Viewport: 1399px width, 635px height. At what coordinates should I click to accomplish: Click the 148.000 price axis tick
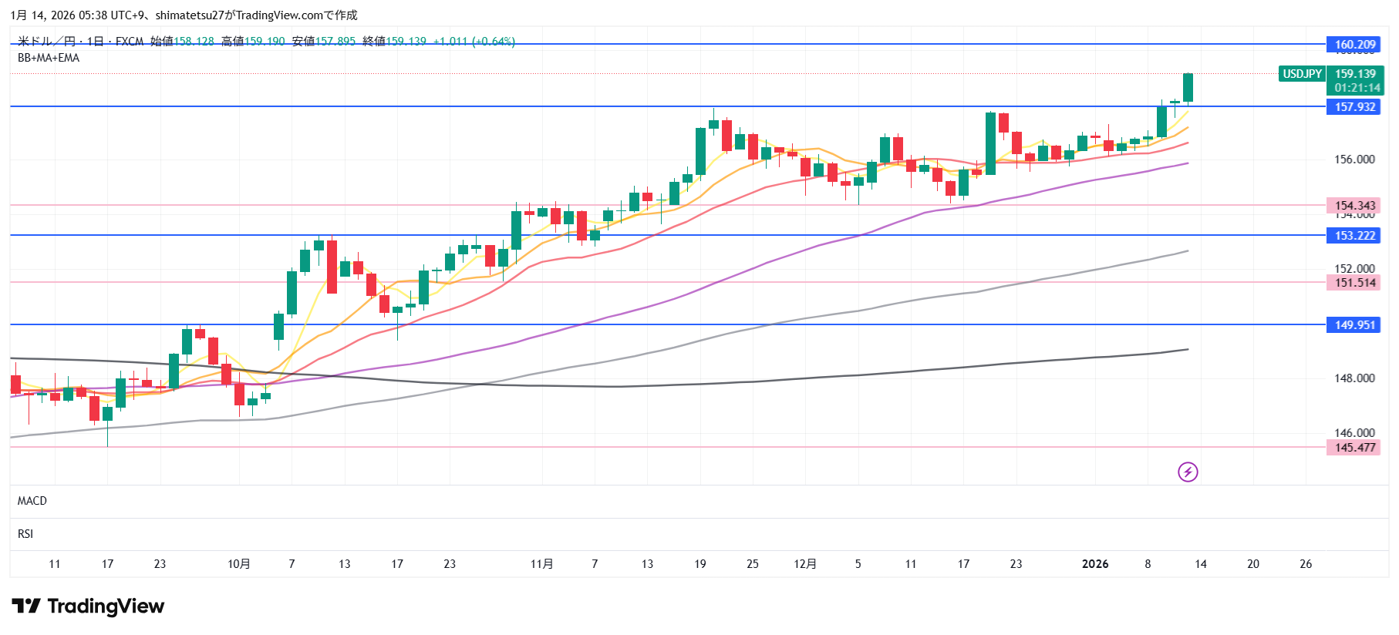pos(1354,378)
